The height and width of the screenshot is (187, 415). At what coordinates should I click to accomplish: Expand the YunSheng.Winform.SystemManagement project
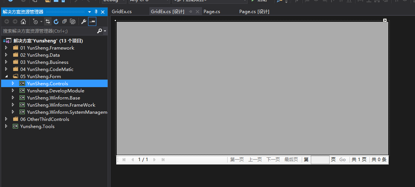point(13,112)
